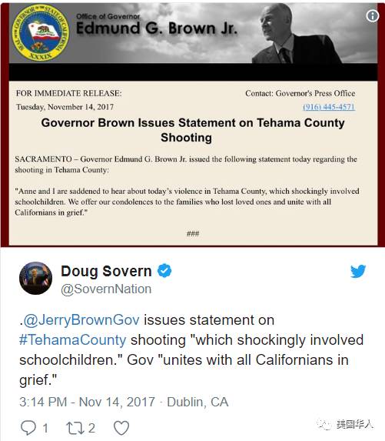Viewport: 385px width, 441px height.
Task: Click the reply count 1
Action: (45, 429)
